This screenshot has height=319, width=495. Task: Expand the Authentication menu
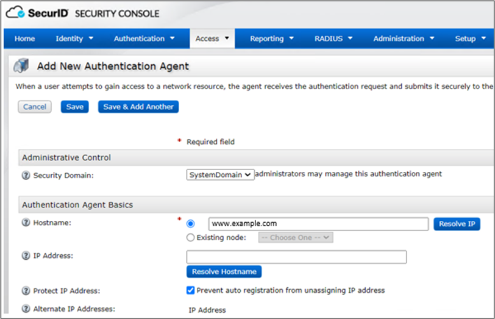[144, 38]
